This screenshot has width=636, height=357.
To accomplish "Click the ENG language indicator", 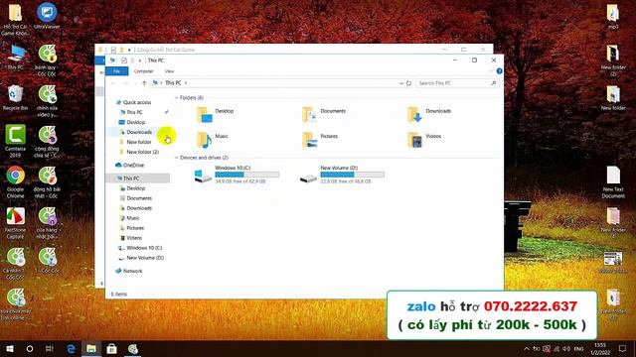I will pos(578,348).
